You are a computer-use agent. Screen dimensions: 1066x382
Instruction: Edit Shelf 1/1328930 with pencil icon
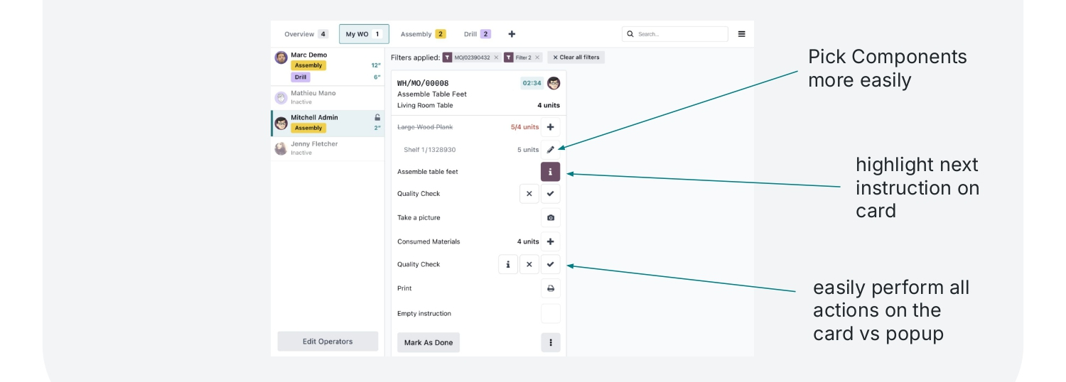click(x=550, y=150)
